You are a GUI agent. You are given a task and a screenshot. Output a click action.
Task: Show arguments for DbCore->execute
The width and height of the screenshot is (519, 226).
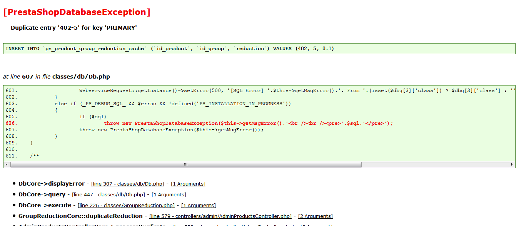pos(199,206)
